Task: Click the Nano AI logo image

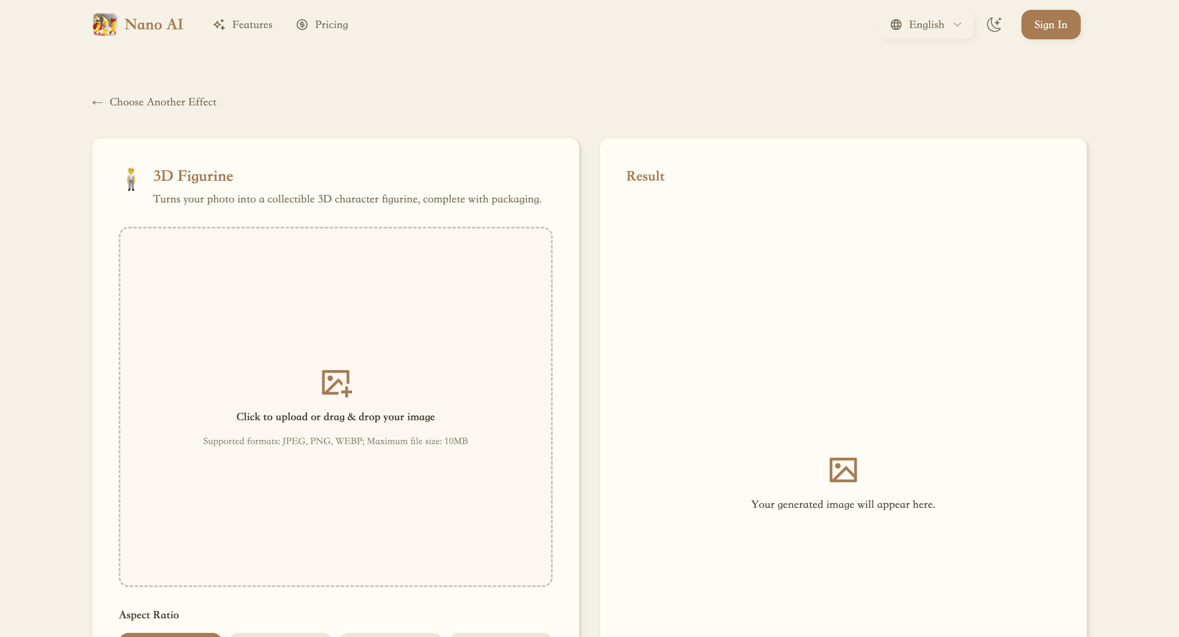Action: click(105, 24)
